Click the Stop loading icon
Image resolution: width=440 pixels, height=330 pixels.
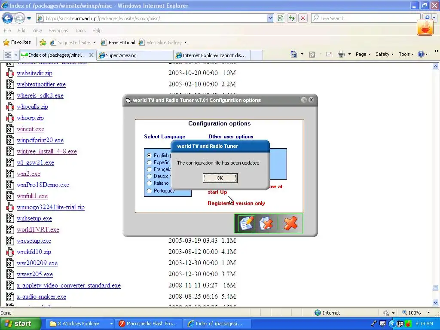(x=303, y=18)
